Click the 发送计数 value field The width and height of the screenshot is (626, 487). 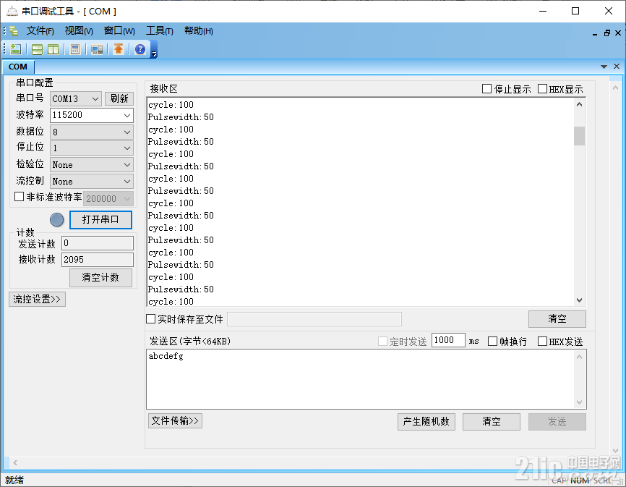click(x=98, y=243)
